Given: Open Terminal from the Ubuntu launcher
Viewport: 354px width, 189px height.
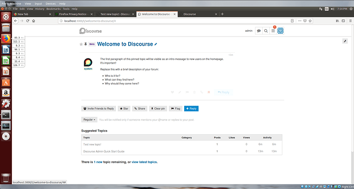Looking at the screenshot, I should point(6,115).
